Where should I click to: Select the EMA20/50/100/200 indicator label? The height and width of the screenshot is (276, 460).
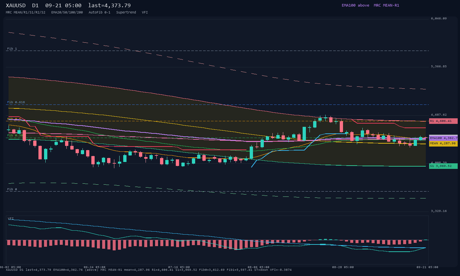(x=67, y=12)
